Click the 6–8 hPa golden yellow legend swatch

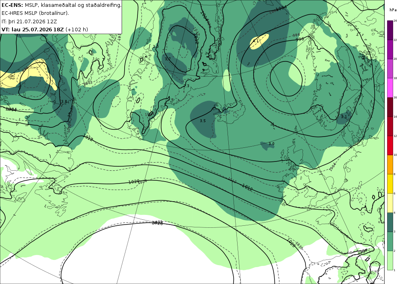coord(390,184)
